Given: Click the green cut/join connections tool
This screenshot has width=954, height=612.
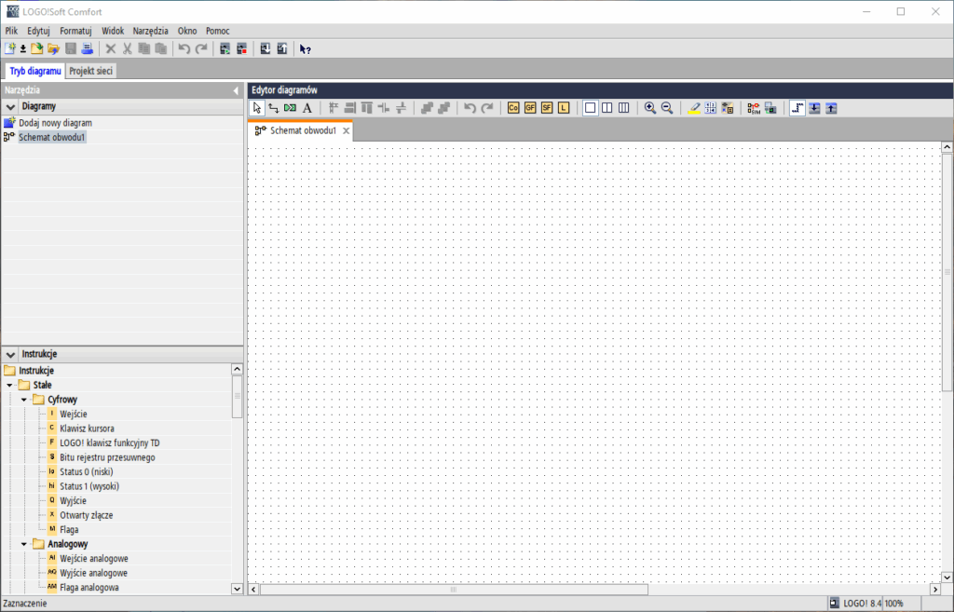Looking at the screenshot, I should [x=291, y=108].
